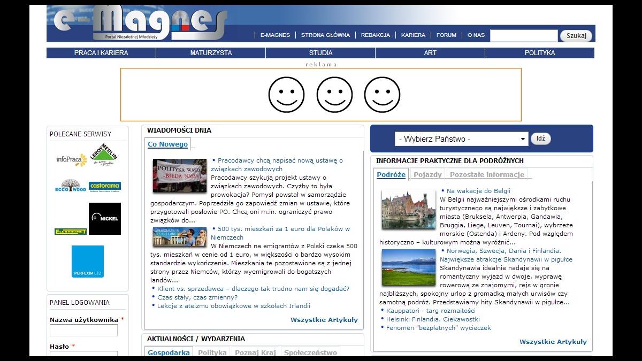Switch to the Polityka news tab

[x=212, y=352]
